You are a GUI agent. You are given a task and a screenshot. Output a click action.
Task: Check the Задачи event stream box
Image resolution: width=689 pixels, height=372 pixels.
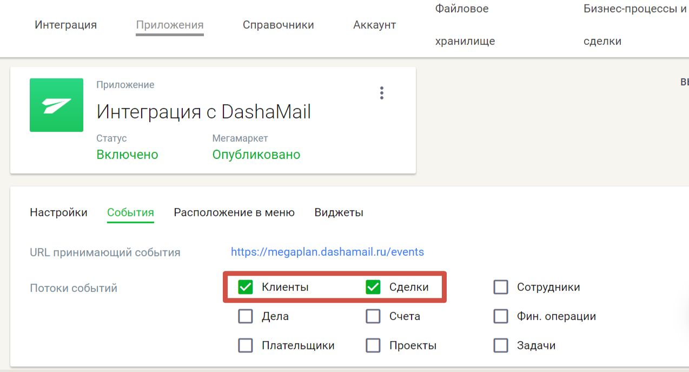501,346
